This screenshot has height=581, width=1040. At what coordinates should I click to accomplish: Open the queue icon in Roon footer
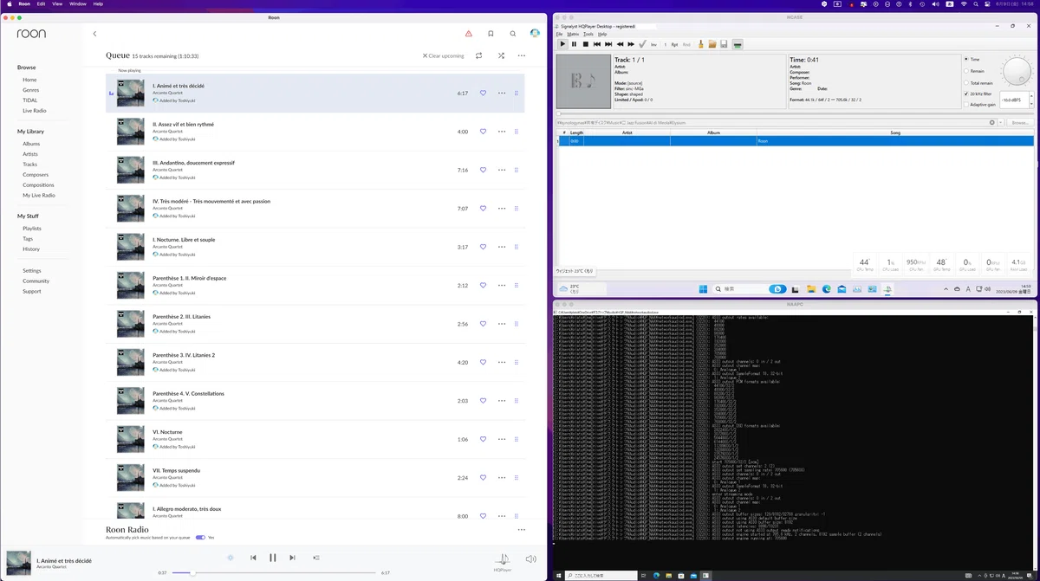(316, 558)
